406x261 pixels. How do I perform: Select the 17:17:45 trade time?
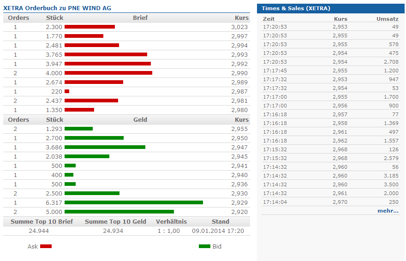(x=275, y=71)
